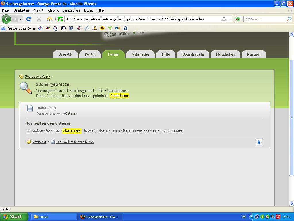Go to home page via house icon

pos(49,19)
